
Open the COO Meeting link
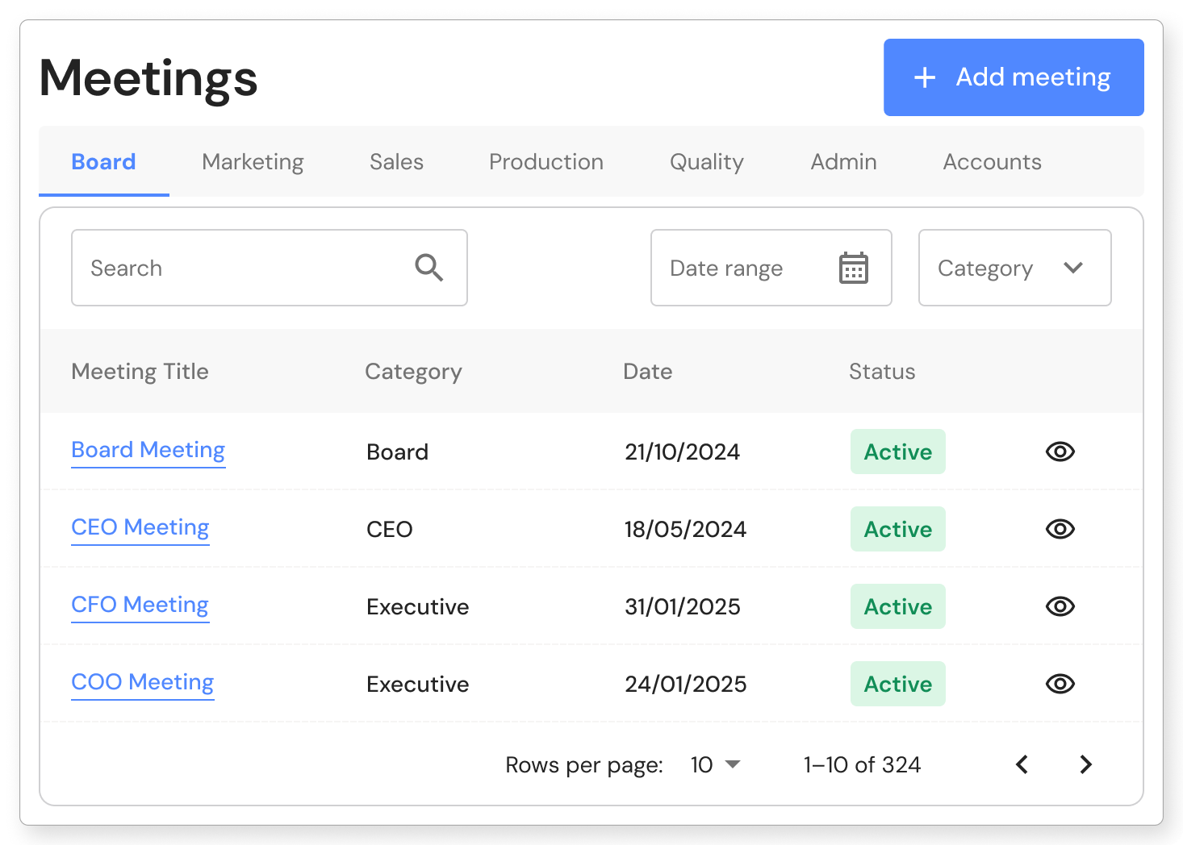pos(143,682)
